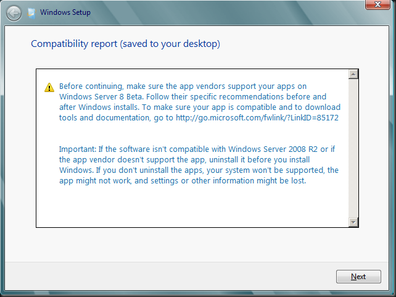396x297 pixels.
Task: Continue setup with the Next button
Action: tap(358, 277)
